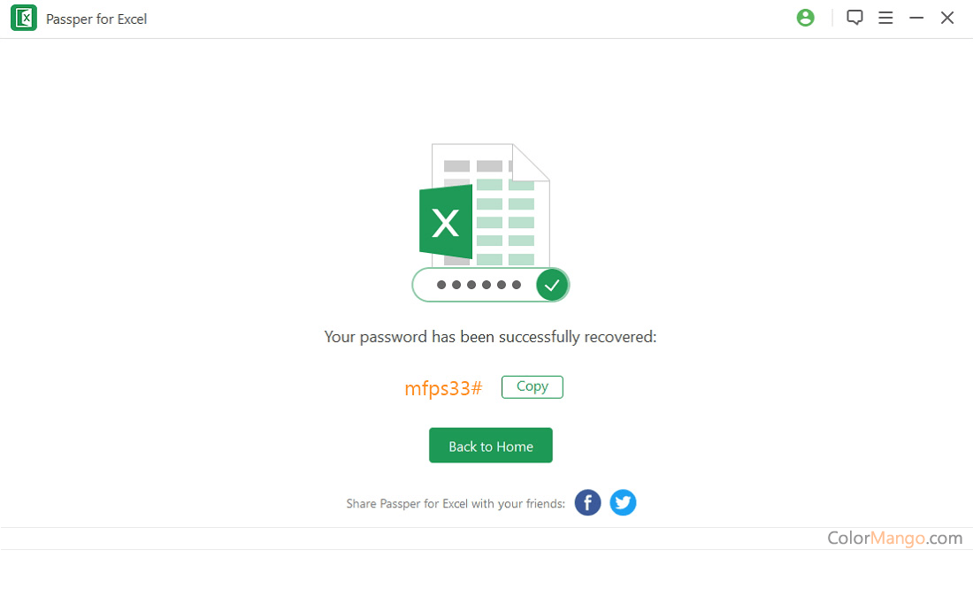This screenshot has width=973, height=596.
Task: Minimize the Passper for Excel window
Action: click(916, 18)
